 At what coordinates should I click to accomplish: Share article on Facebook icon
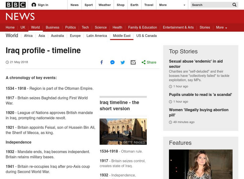[x=102, y=62]
